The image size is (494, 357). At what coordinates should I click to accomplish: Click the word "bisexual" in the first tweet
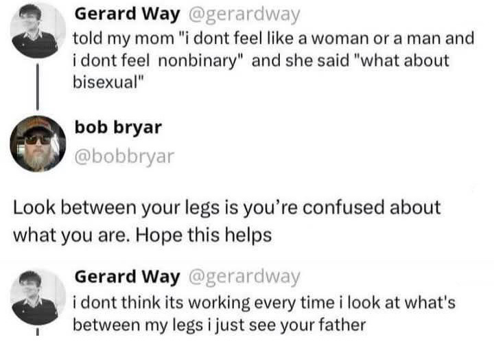pyautogui.click(x=104, y=82)
